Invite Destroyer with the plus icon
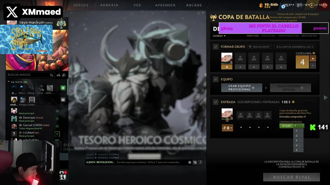This screenshot has height=185, width=330. 57,119
